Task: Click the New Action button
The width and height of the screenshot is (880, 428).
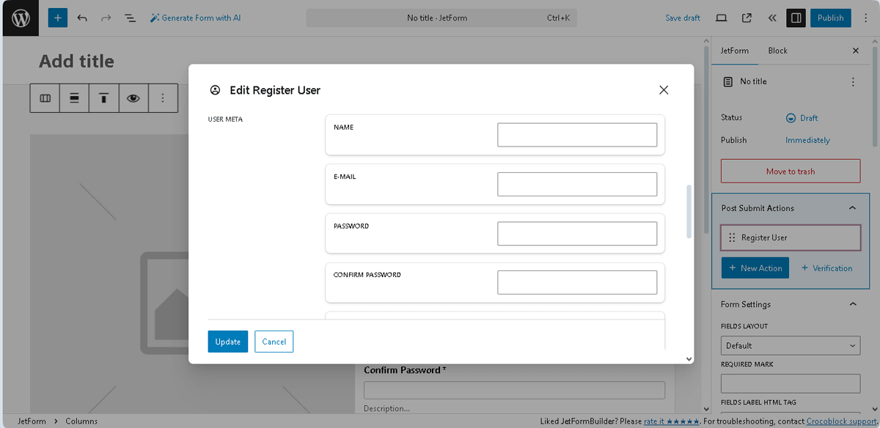Action: click(x=755, y=268)
